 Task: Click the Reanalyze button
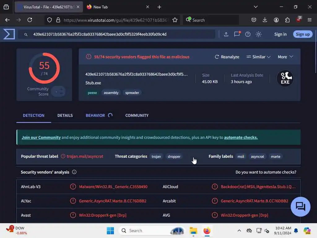(227, 57)
